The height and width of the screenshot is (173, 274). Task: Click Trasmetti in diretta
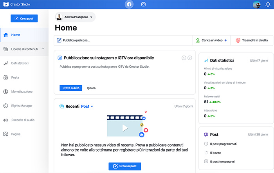252,40
